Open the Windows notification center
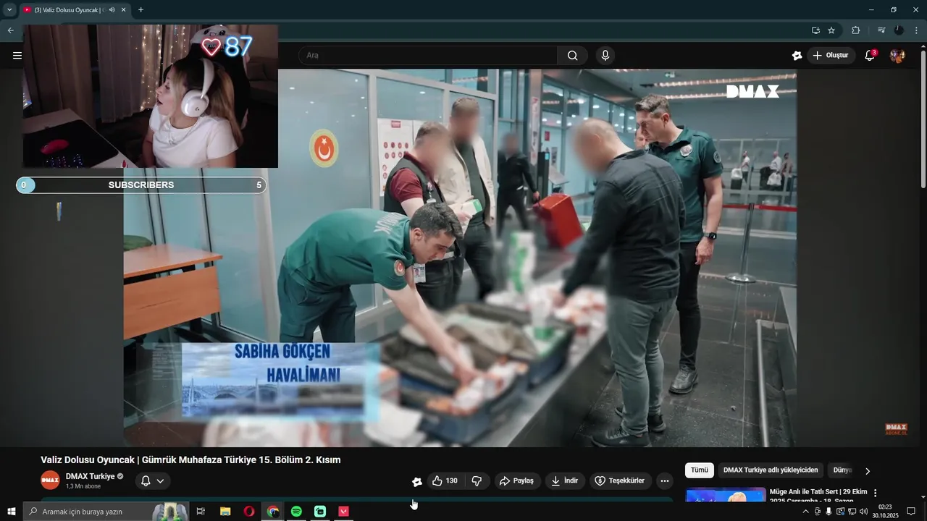The height and width of the screenshot is (521, 927). pos(911,512)
